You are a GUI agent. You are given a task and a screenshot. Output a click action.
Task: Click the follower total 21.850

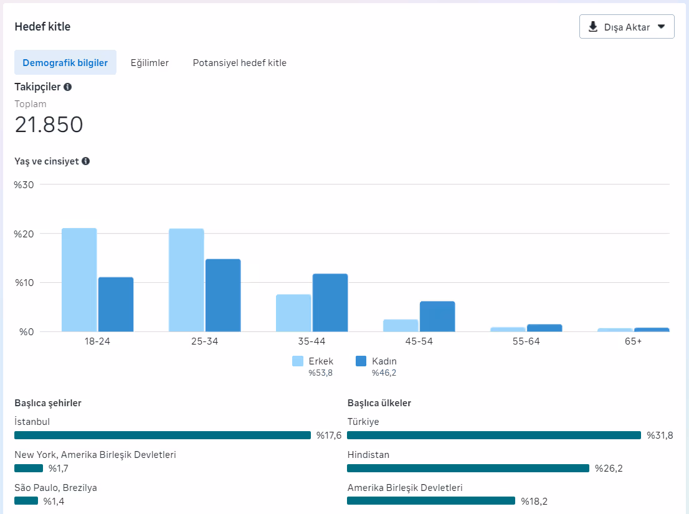click(x=49, y=125)
